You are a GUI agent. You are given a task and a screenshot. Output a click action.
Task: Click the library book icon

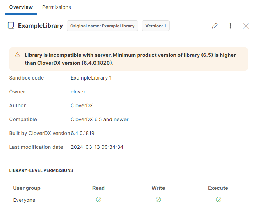(x=11, y=26)
